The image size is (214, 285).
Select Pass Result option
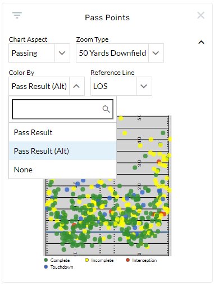(62, 132)
